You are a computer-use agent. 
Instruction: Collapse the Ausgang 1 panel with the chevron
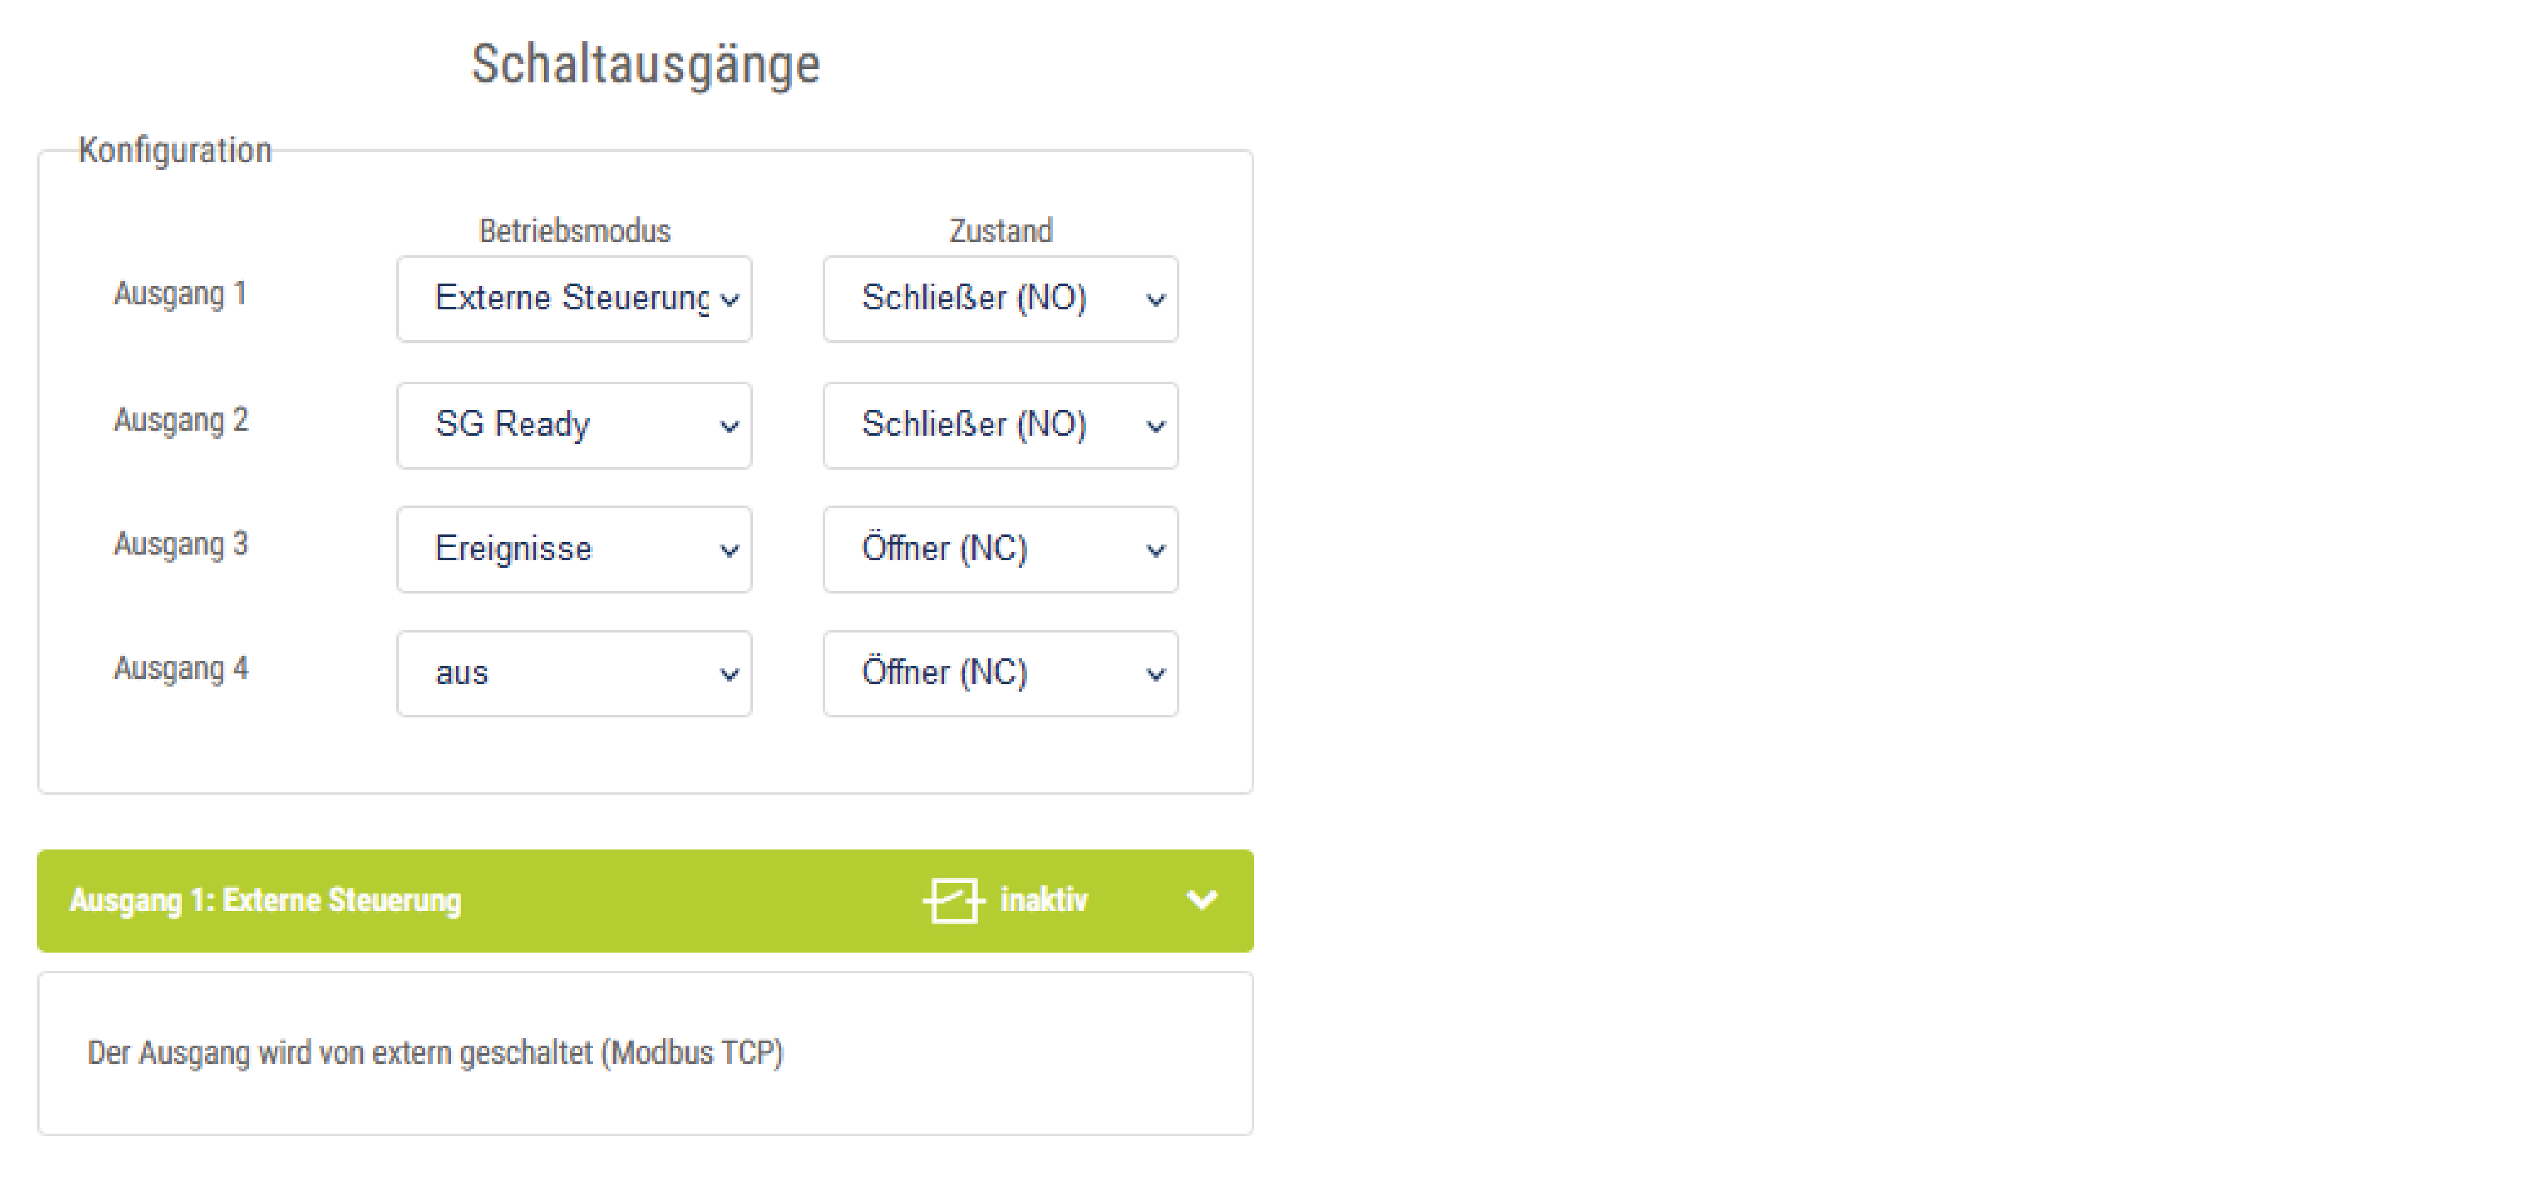[1201, 900]
